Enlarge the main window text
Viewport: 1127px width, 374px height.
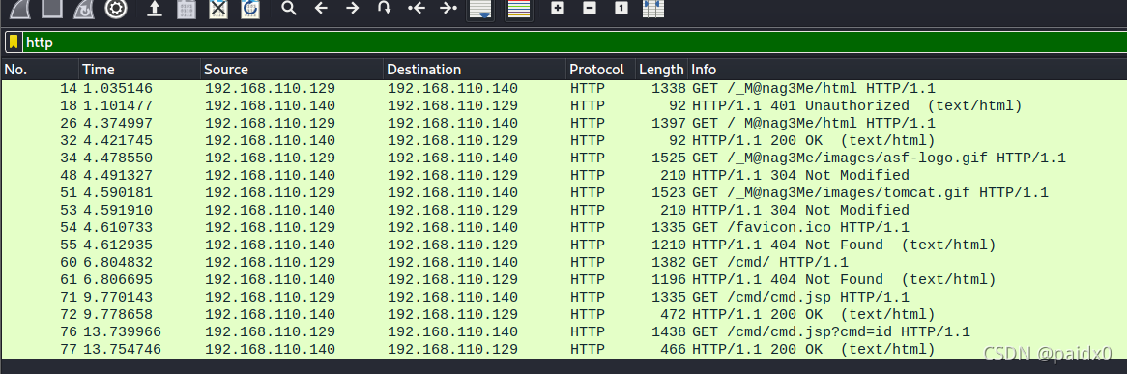point(558,9)
